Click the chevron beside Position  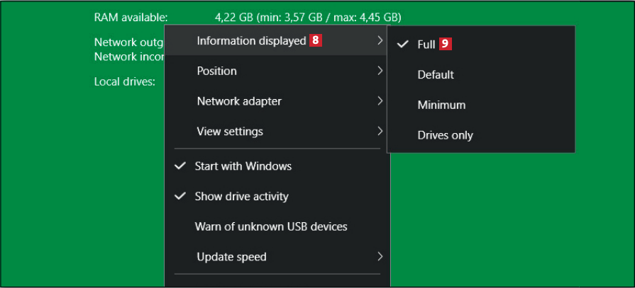point(380,71)
